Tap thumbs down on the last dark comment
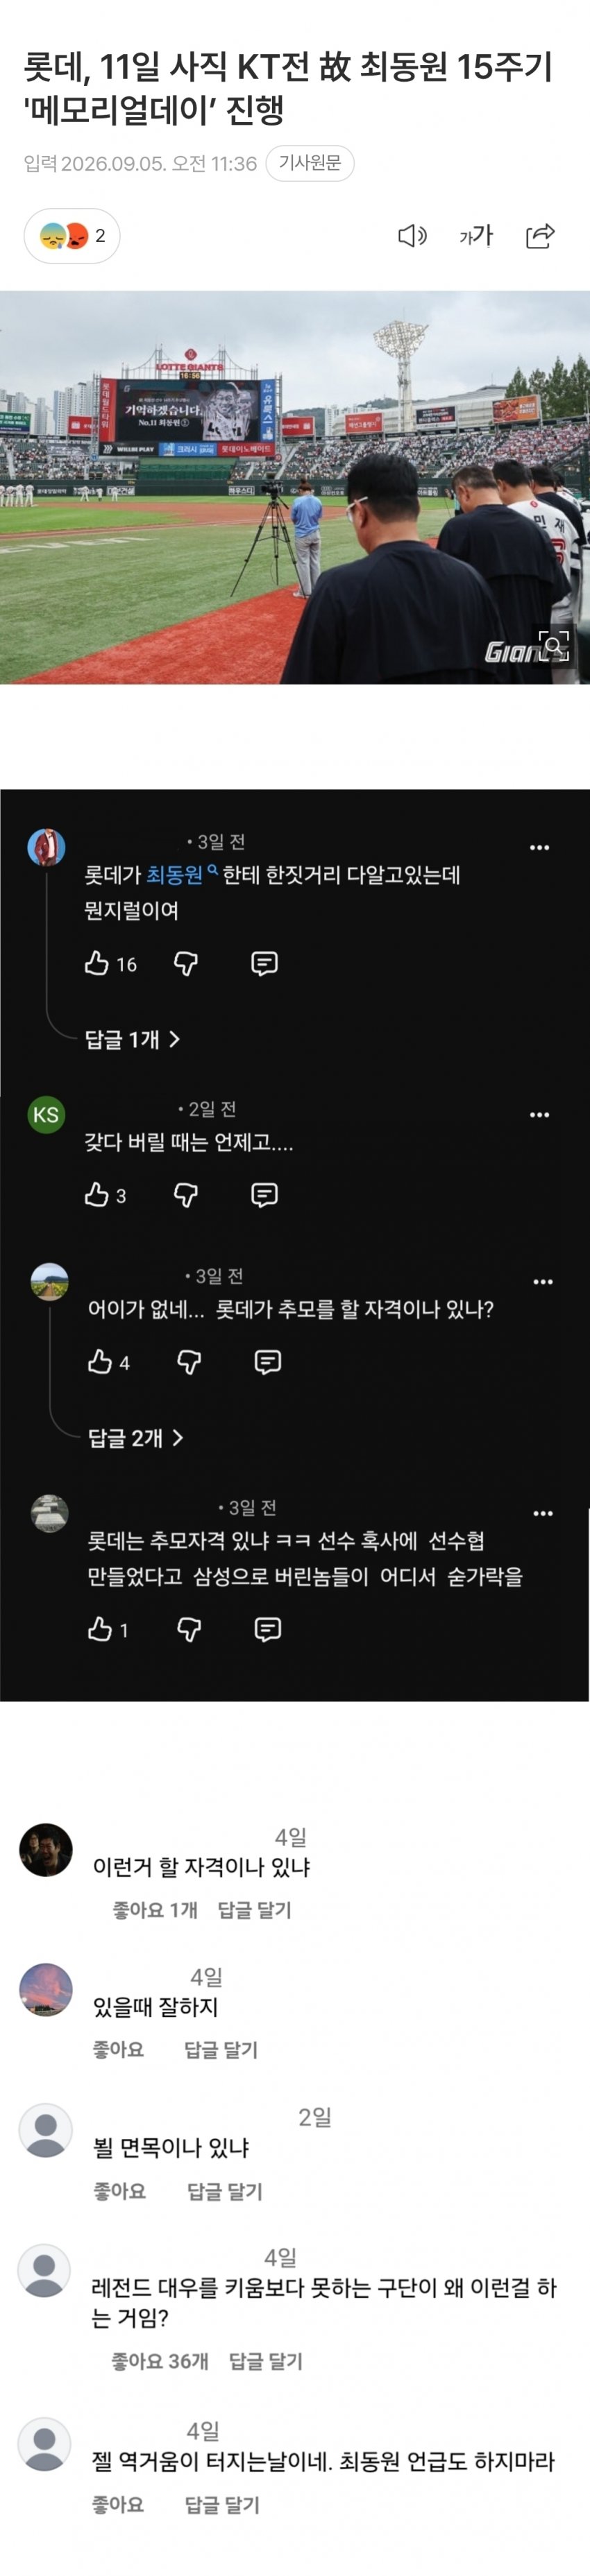This screenshot has height=2576, width=590. coord(189,1629)
